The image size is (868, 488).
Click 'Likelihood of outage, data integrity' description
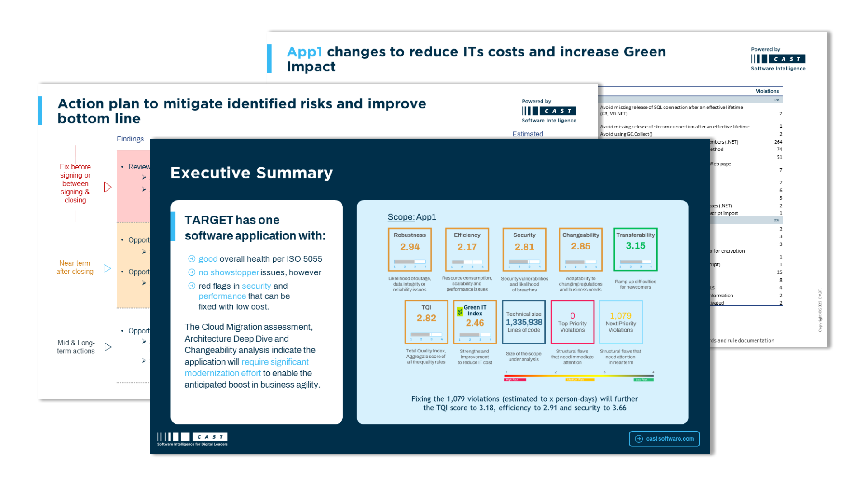click(x=410, y=284)
